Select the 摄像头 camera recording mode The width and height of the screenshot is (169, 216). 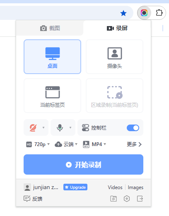(x=115, y=57)
